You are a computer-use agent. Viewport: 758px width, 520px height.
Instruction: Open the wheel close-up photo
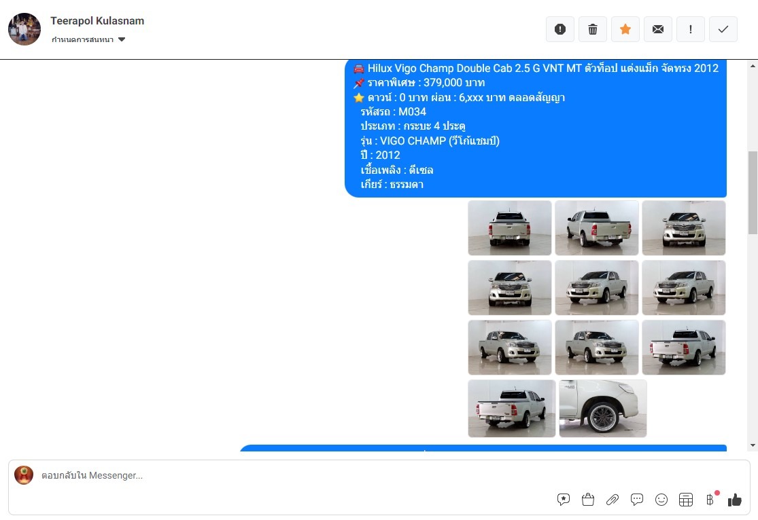[603, 409]
